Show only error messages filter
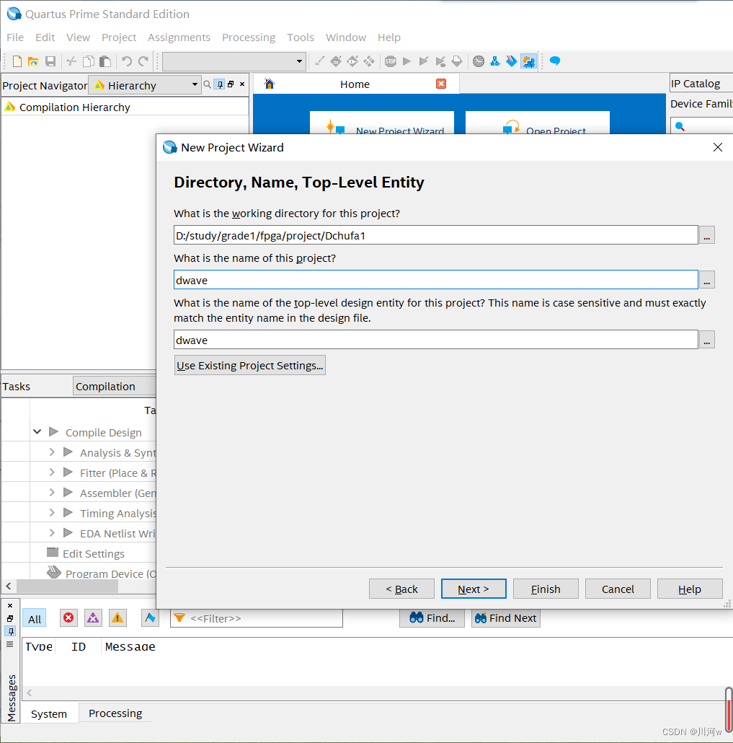The width and height of the screenshot is (733, 743). [68, 618]
